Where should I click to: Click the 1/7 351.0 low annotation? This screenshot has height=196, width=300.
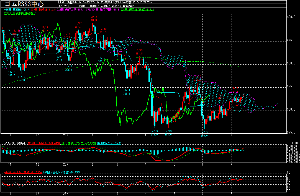68,68
